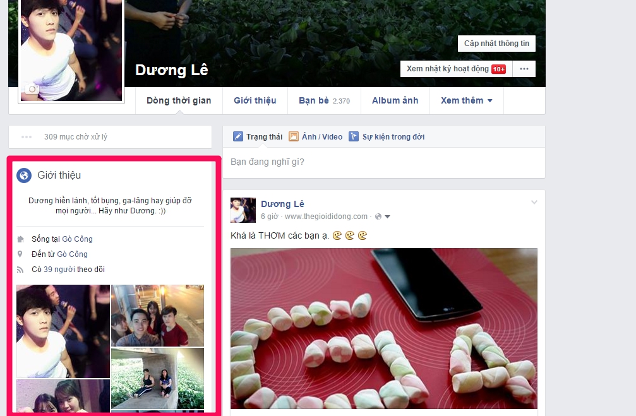Open the top-left photo thumbnail in Giới thiệu
Image resolution: width=636 pixels, height=416 pixels.
[x=63, y=331]
